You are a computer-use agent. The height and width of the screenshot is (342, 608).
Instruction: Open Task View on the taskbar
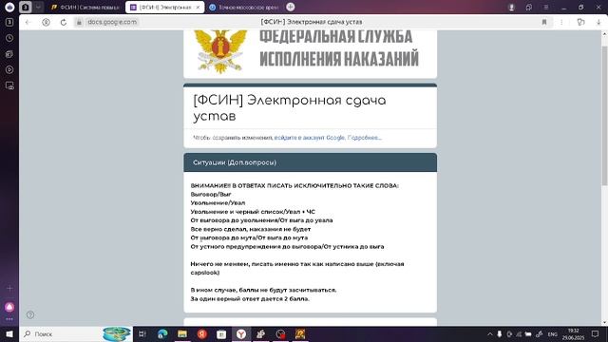[x=142, y=333]
